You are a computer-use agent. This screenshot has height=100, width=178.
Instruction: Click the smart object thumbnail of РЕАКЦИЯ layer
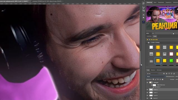tap(151, 82)
